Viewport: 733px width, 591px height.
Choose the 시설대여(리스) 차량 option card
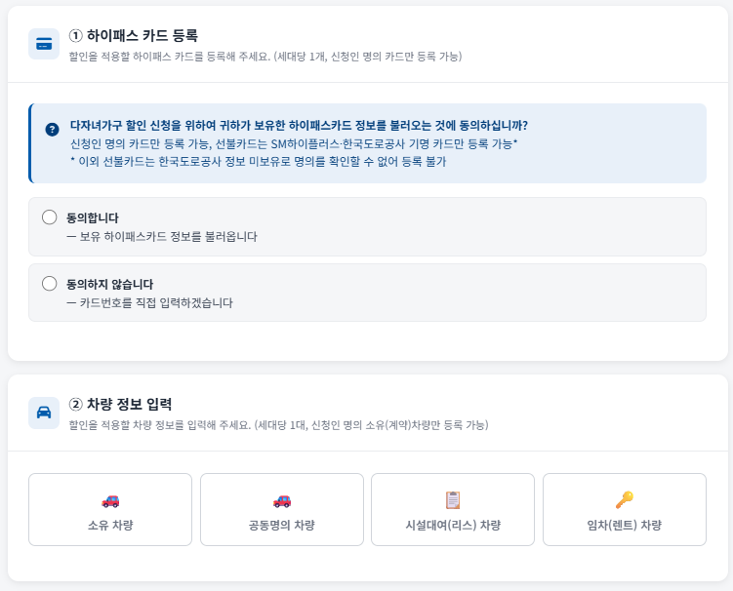coord(453,509)
